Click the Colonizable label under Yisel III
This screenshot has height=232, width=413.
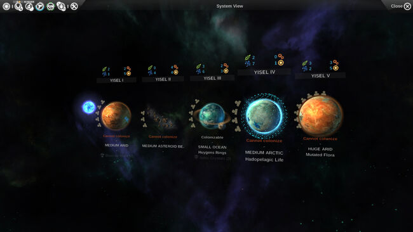(212, 137)
